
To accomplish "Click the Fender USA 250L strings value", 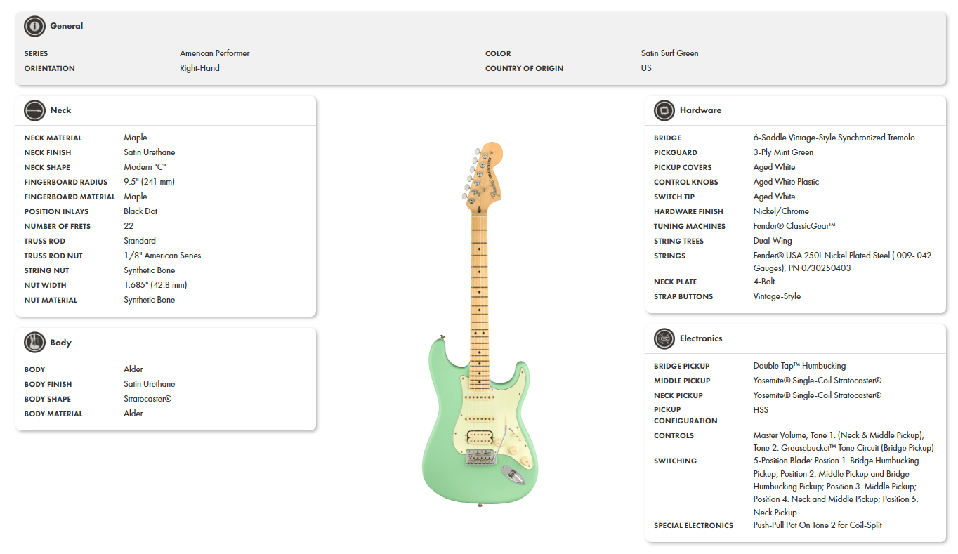I will 842,262.
